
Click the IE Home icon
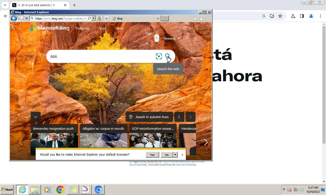click(x=195, y=19)
